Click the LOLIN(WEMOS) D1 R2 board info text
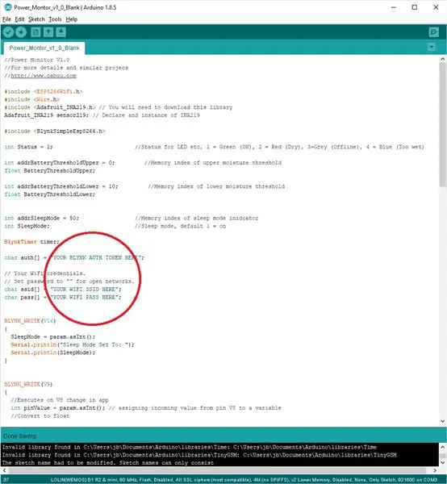 [244, 480]
